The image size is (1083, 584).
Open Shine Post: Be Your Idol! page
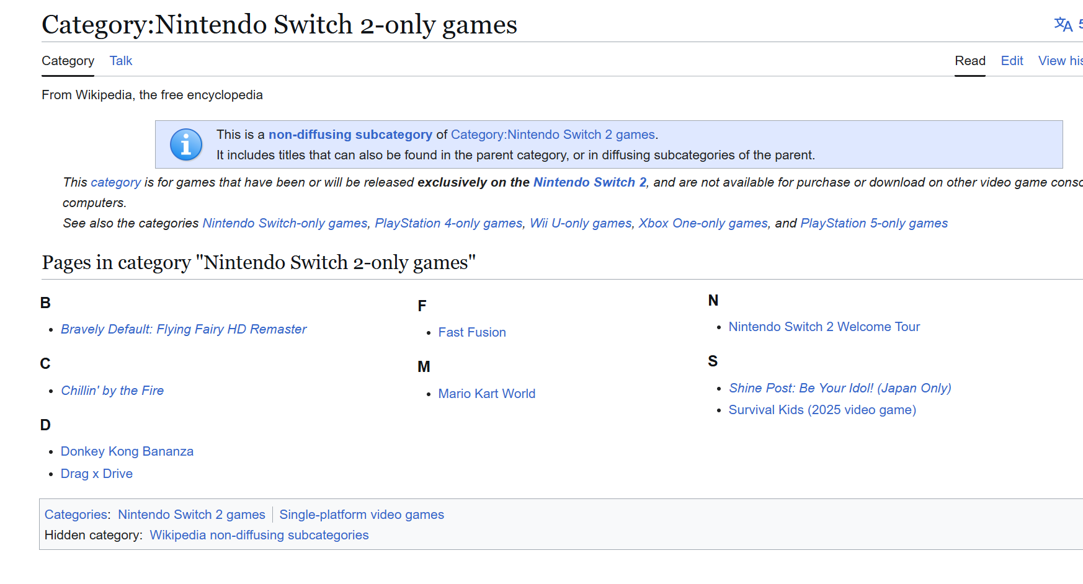click(x=840, y=388)
